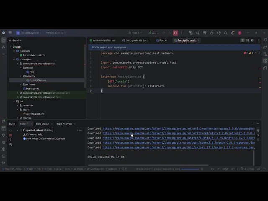Open the hamburger main menu
This screenshot has width=268, height=201.
click(10, 33)
